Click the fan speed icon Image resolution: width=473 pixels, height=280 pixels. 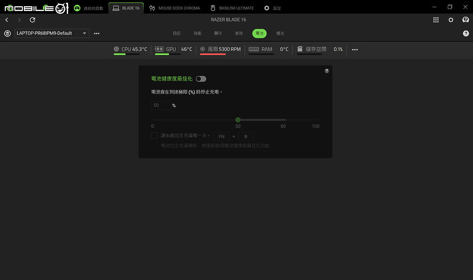pyautogui.click(x=203, y=49)
